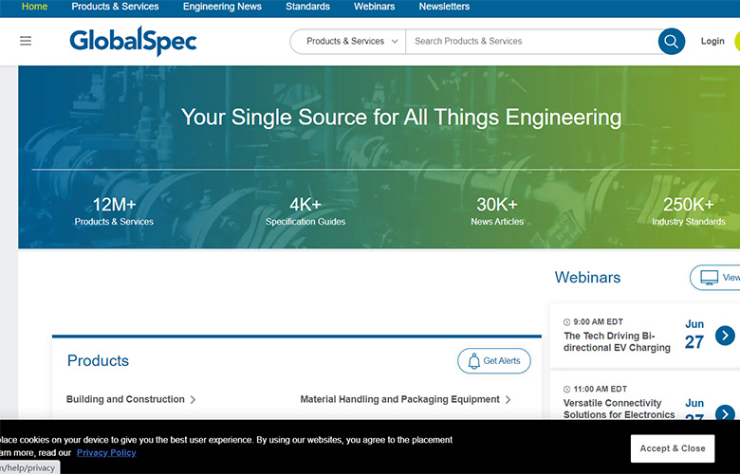Open the Webinars navigation item
740x474 pixels.
(374, 7)
